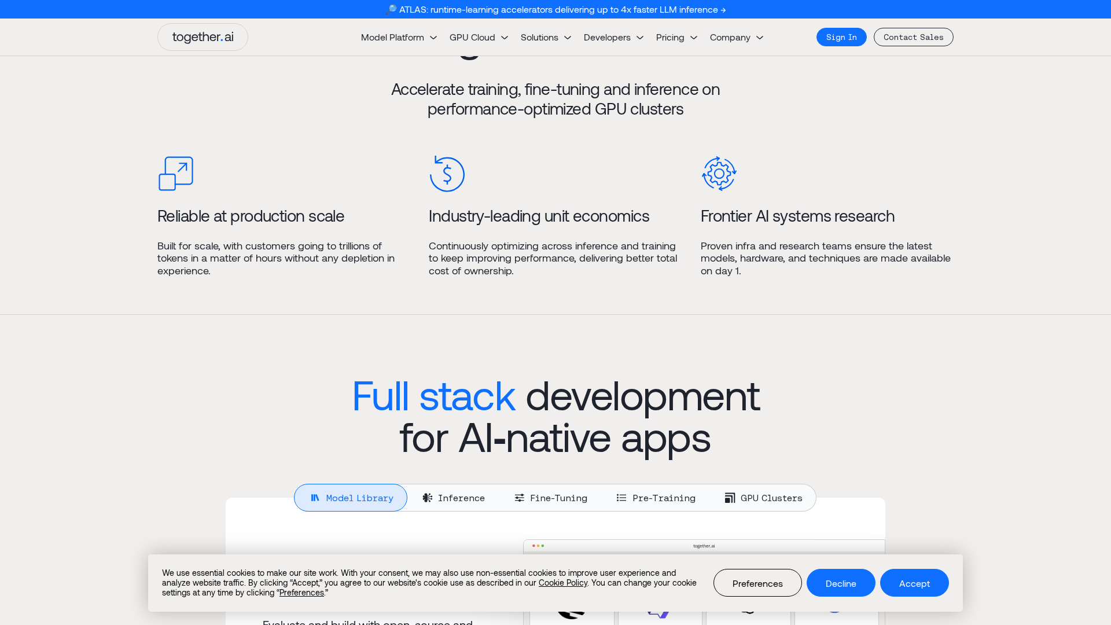Click the dollar-gear icon above Industry-leading unit economics
Image resolution: width=1111 pixels, height=625 pixels.
447,174
